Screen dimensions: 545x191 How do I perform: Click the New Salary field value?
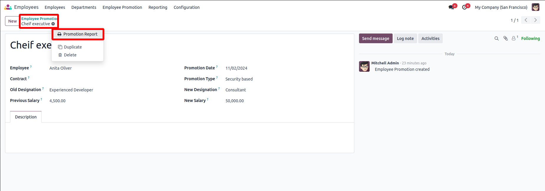(235, 101)
